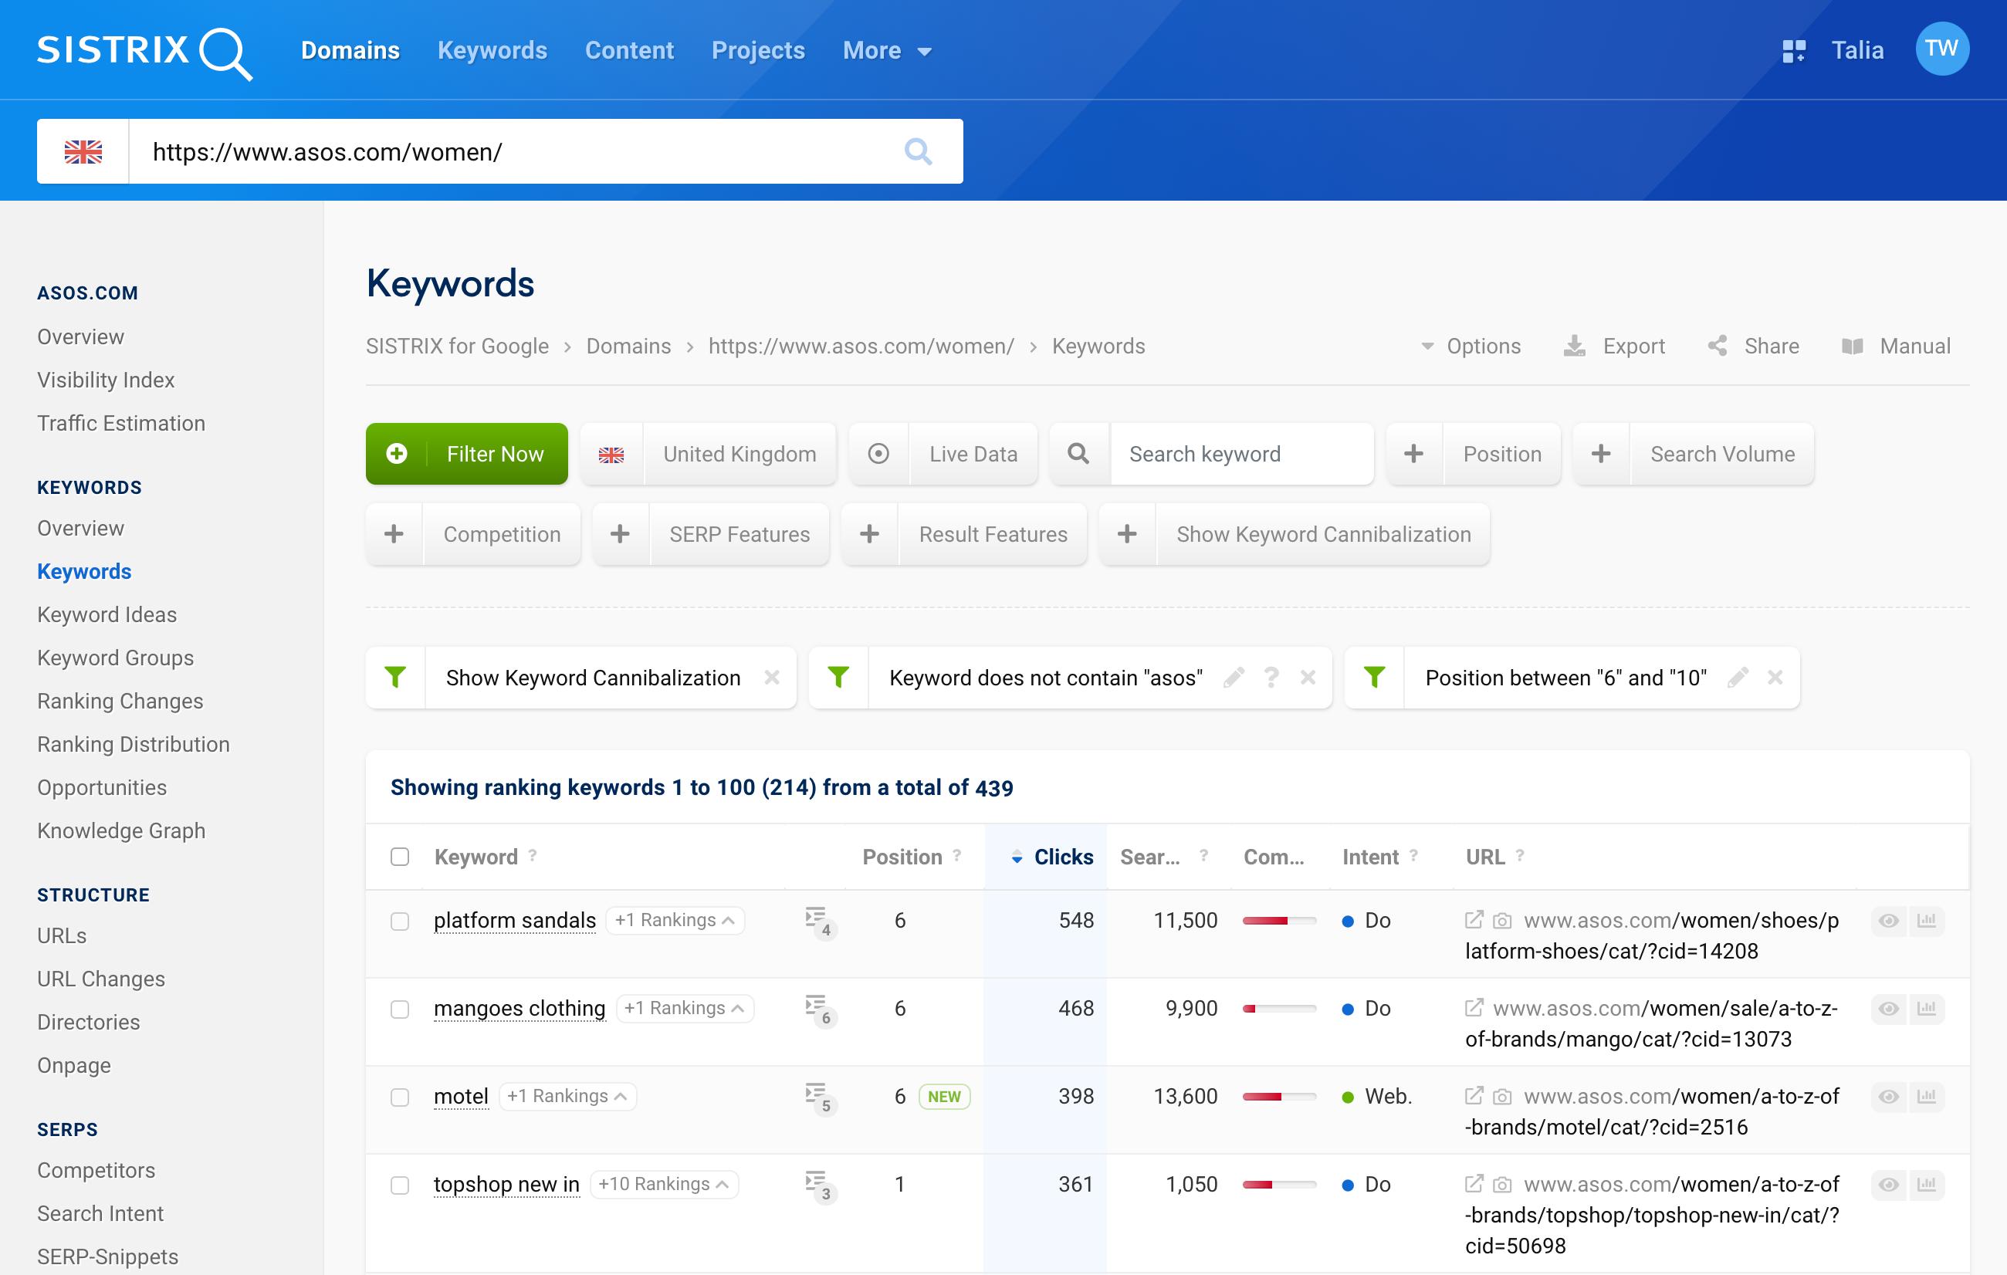The width and height of the screenshot is (2007, 1275).
Task: Expand the Competition filter option
Action: (x=395, y=533)
